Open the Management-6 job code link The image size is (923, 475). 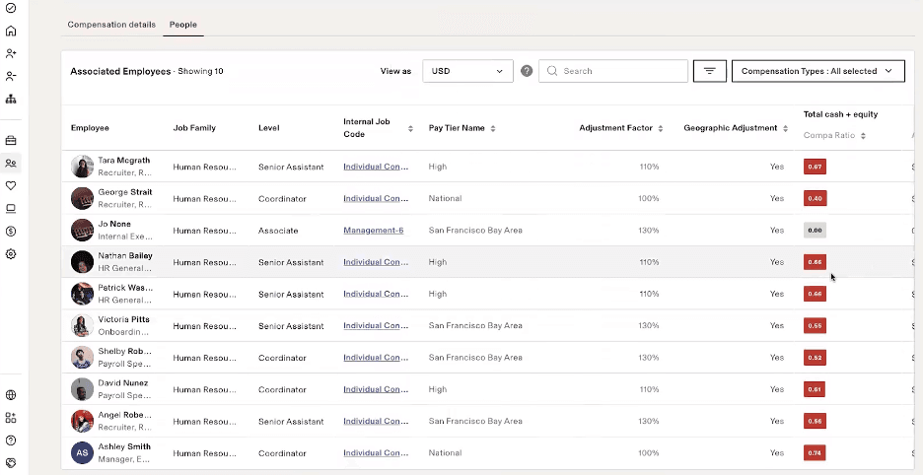374,231
